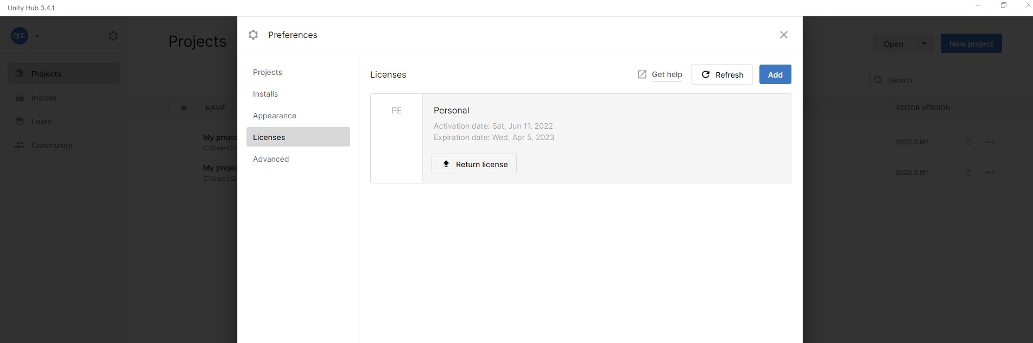
Task: Click the New project button
Action: [x=971, y=44]
